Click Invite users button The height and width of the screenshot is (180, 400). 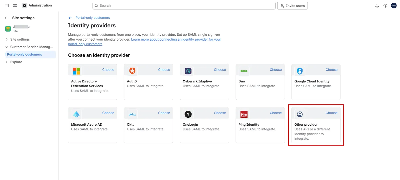[x=292, y=6]
